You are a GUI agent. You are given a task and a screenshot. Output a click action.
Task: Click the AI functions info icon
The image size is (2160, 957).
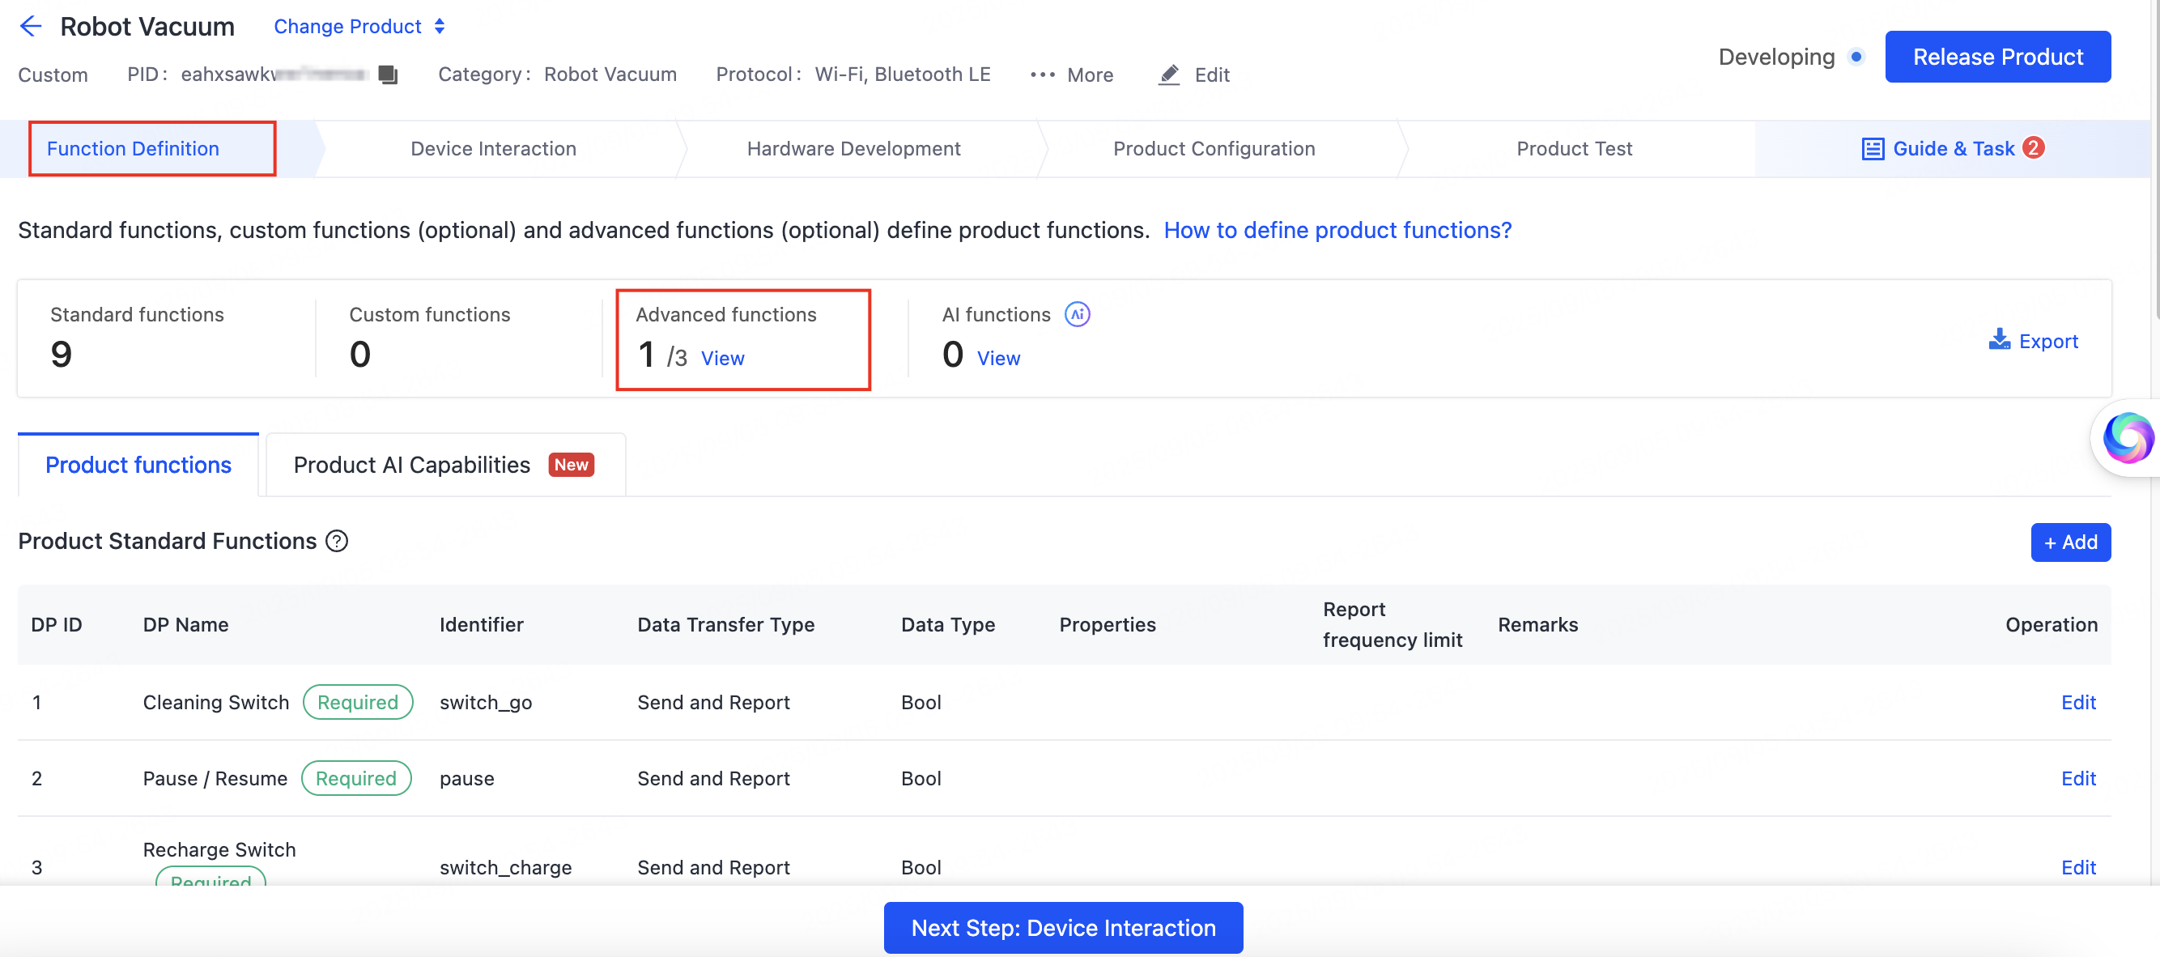coord(1077,313)
